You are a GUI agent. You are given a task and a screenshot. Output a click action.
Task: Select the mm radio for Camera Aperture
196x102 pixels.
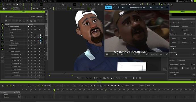[181, 65]
